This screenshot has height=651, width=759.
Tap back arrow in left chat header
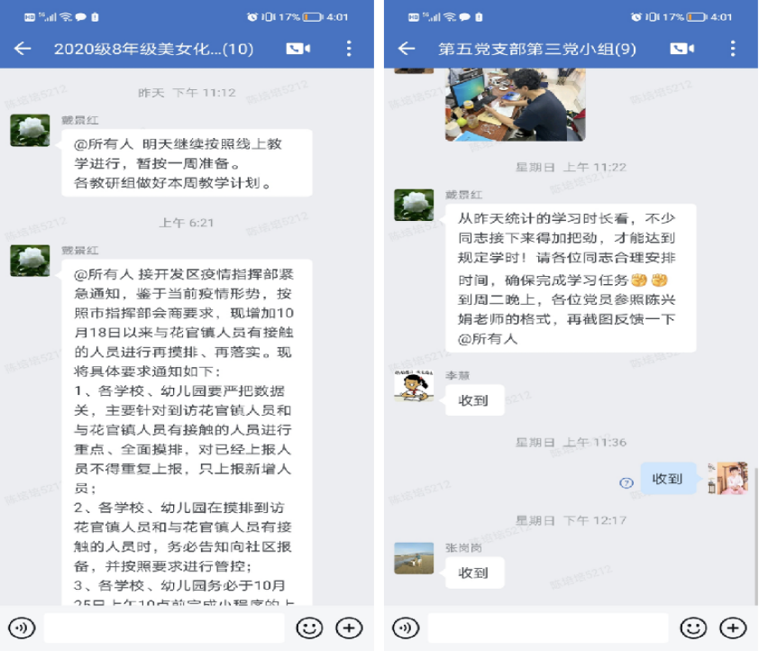tap(23, 49)
